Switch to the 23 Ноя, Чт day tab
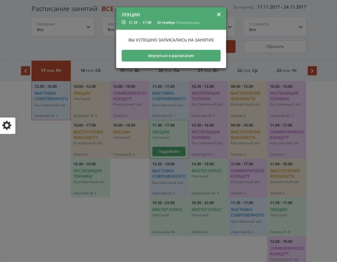Screen dimensions: 337x262 (286, 71)
